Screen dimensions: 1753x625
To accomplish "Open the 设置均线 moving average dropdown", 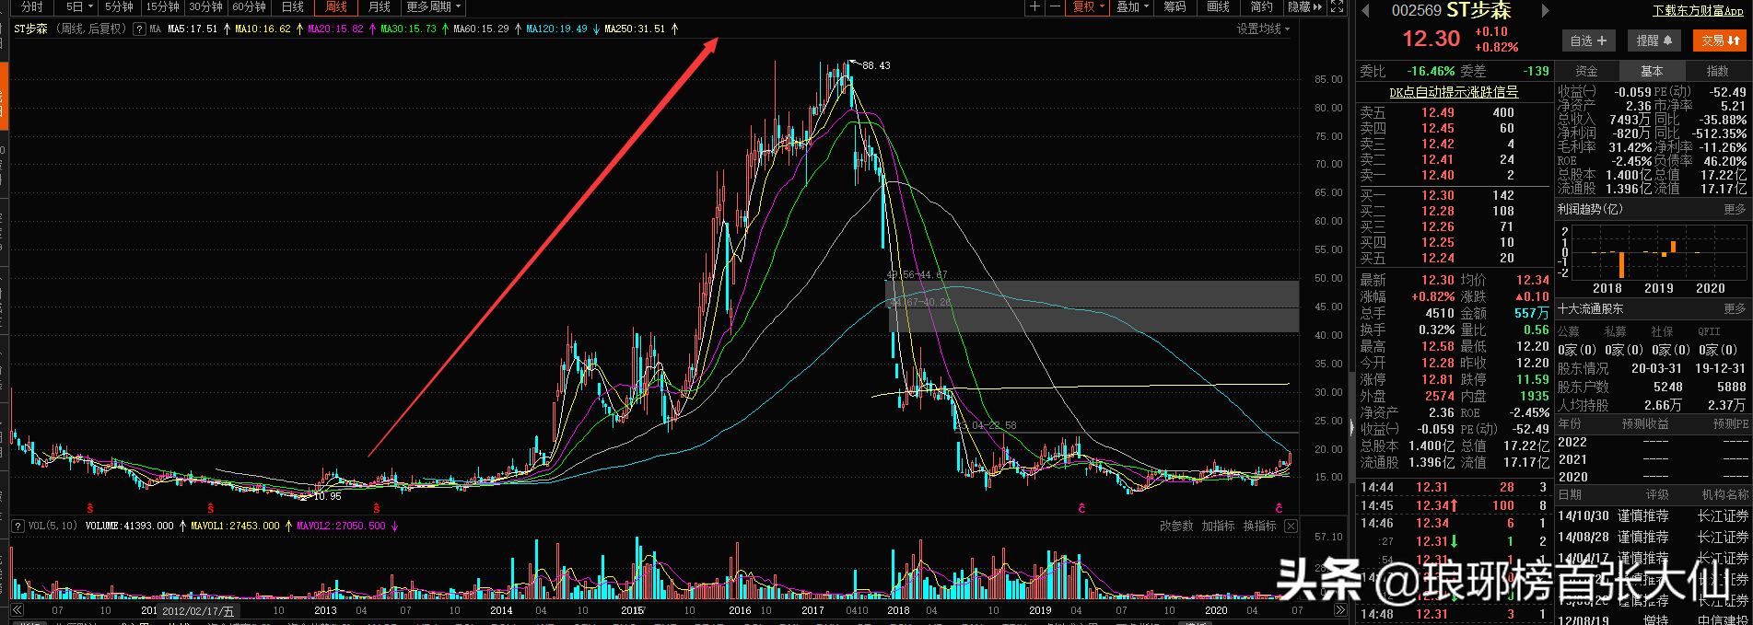I will coord(1263,29).
